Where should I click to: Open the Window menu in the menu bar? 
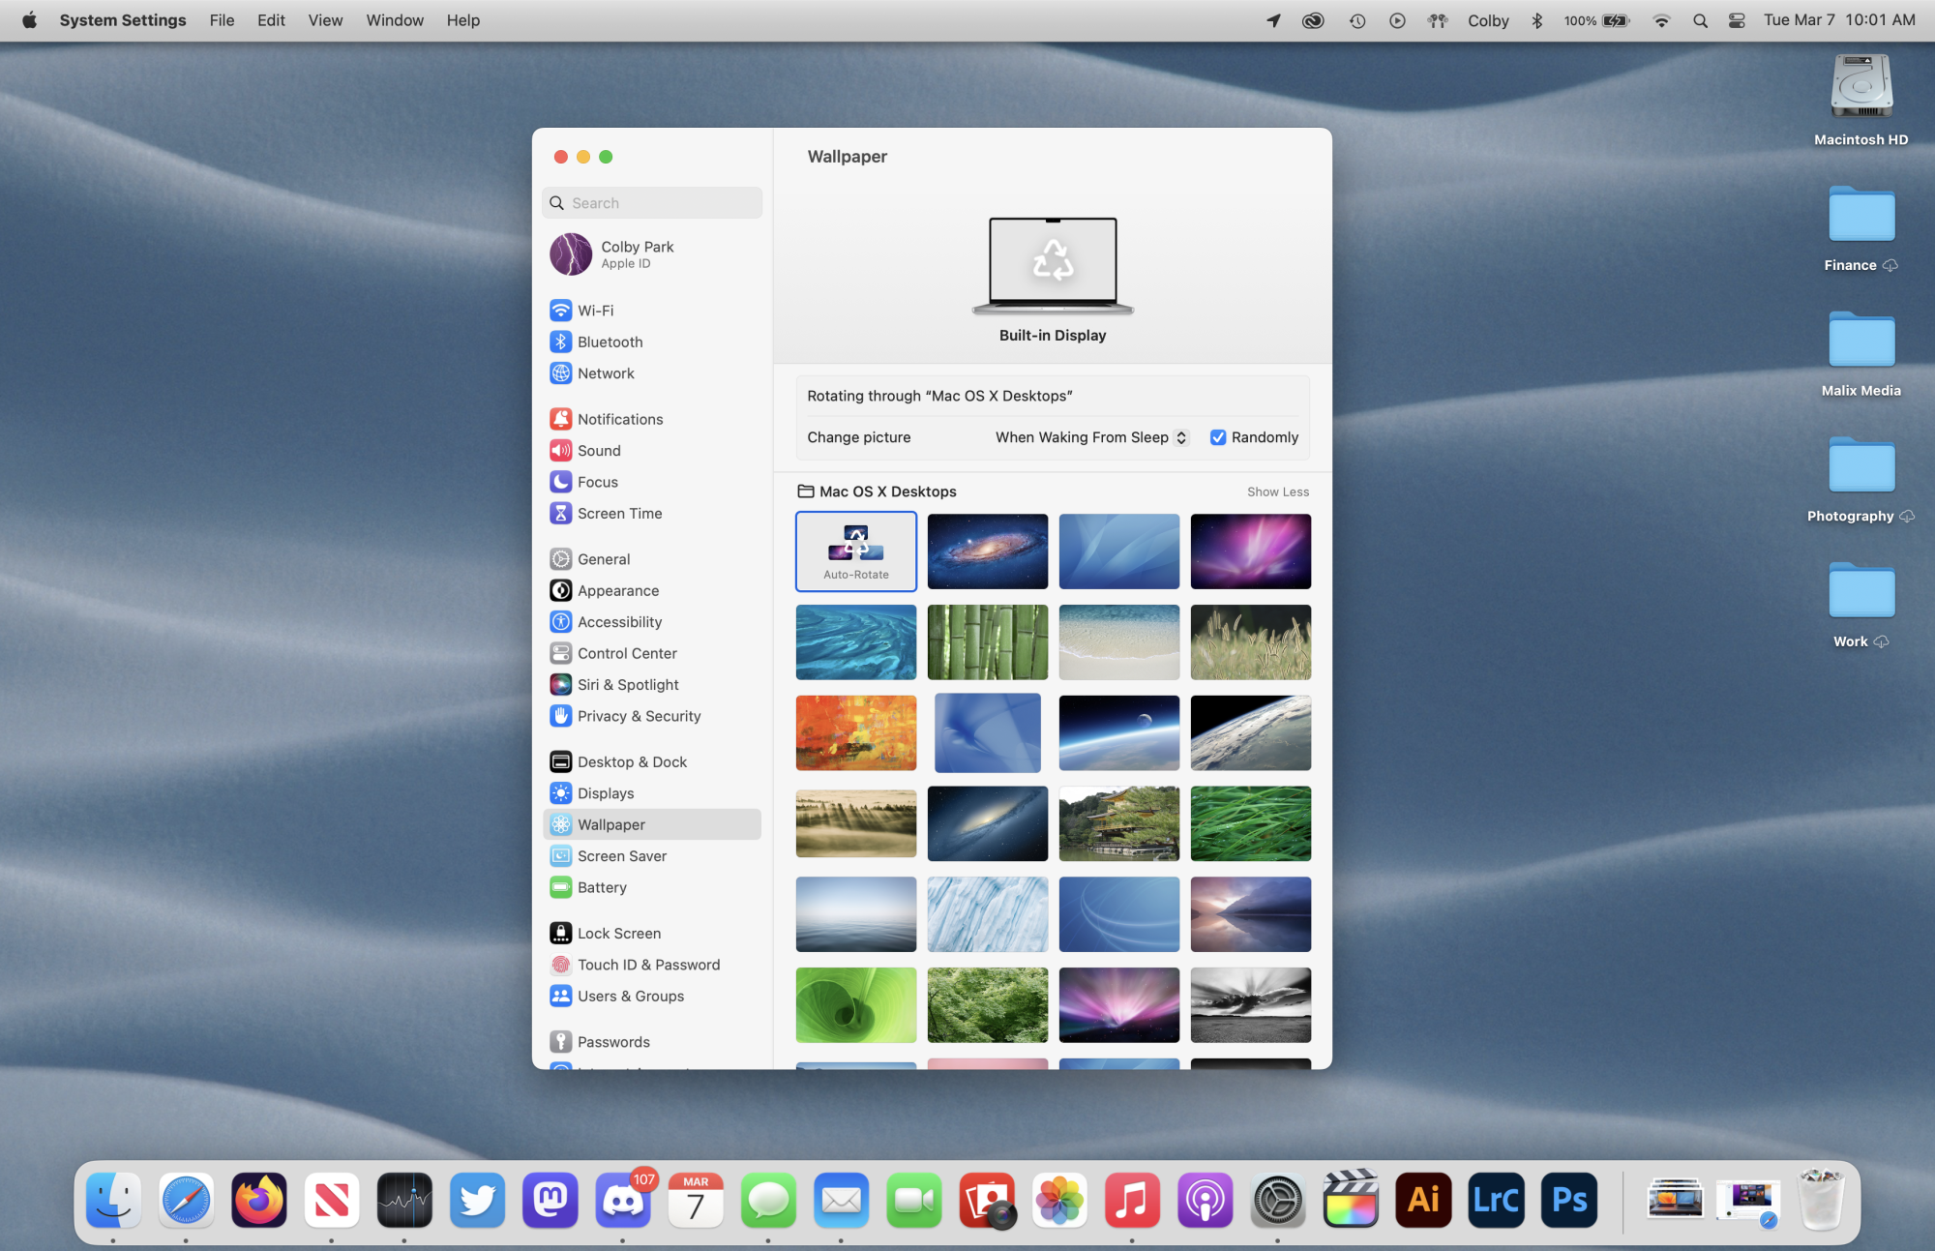[394, 20]
